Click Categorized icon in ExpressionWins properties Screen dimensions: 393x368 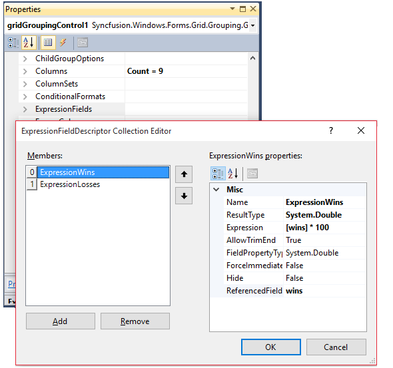click(218, 174)
